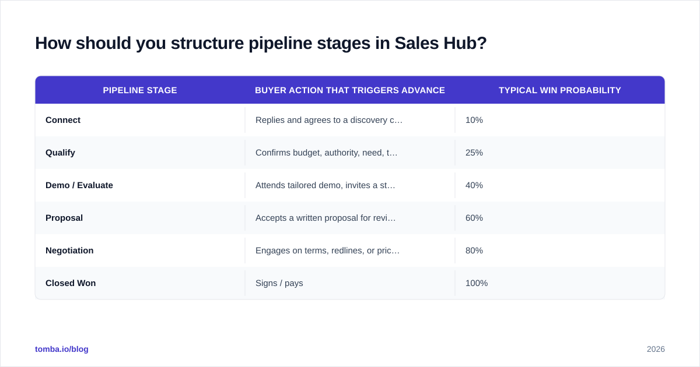Click the Closed Won stage cell
The image size is (700, 367).
(x=140, y=283)
